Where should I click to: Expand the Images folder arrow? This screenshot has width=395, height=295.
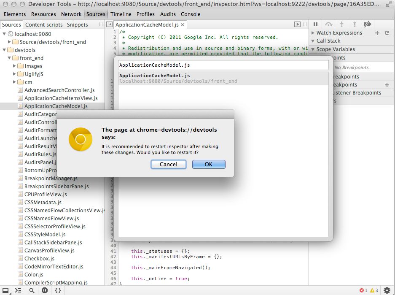(x=14, y=66)
